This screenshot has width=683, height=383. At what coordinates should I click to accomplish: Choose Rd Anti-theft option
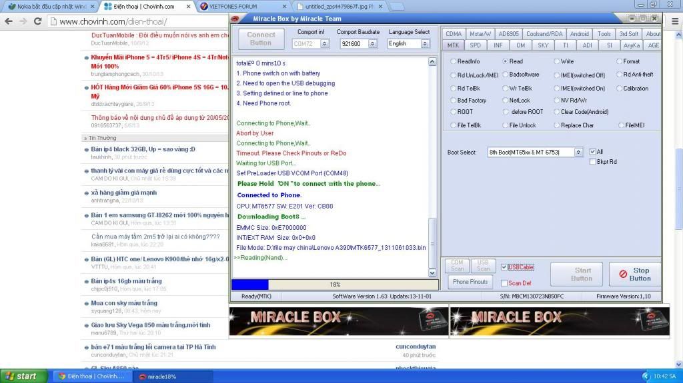click(x=619, y=75)
